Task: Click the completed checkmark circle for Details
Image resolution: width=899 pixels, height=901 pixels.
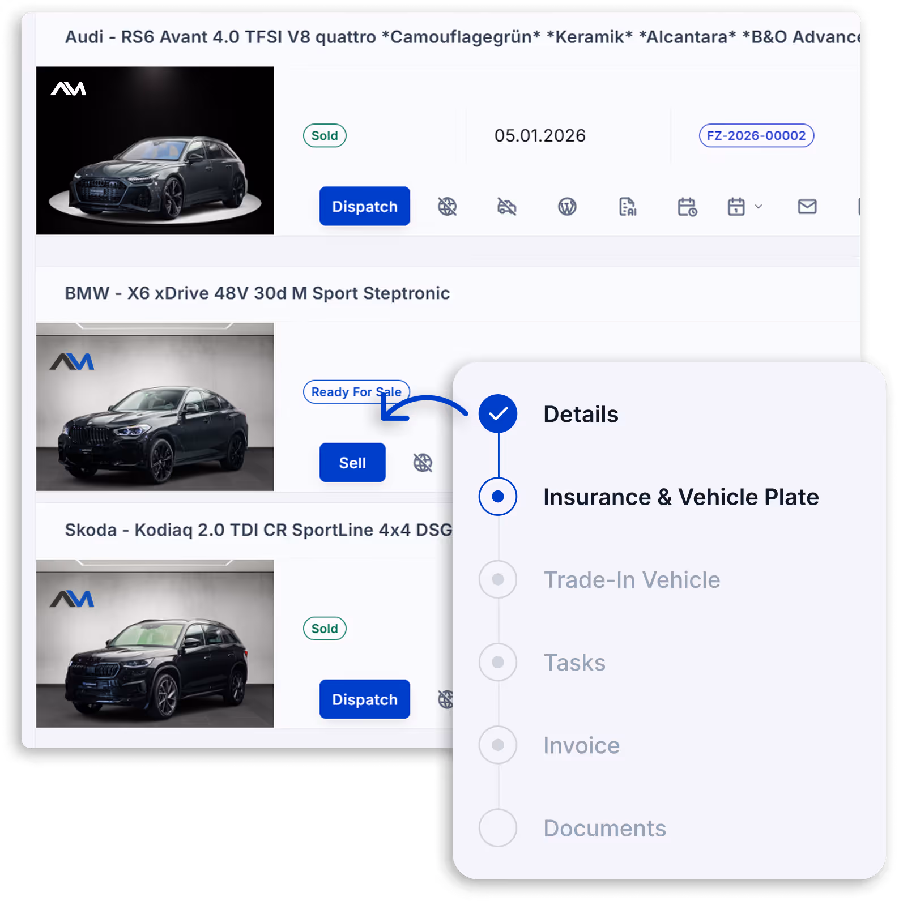Action: click(498, 414)
